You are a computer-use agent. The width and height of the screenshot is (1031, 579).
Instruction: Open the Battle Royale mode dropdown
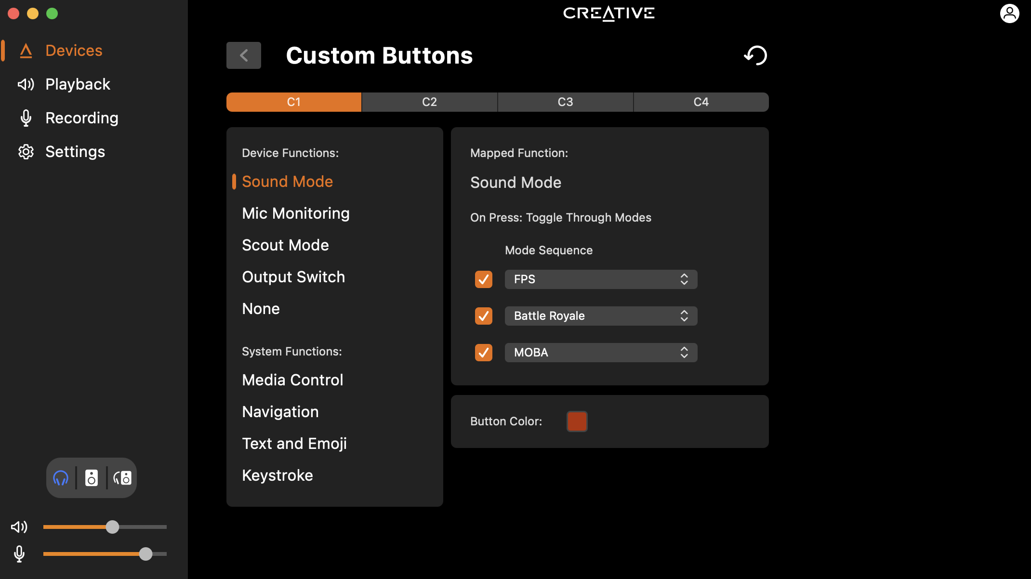click(x=601, y=316)
